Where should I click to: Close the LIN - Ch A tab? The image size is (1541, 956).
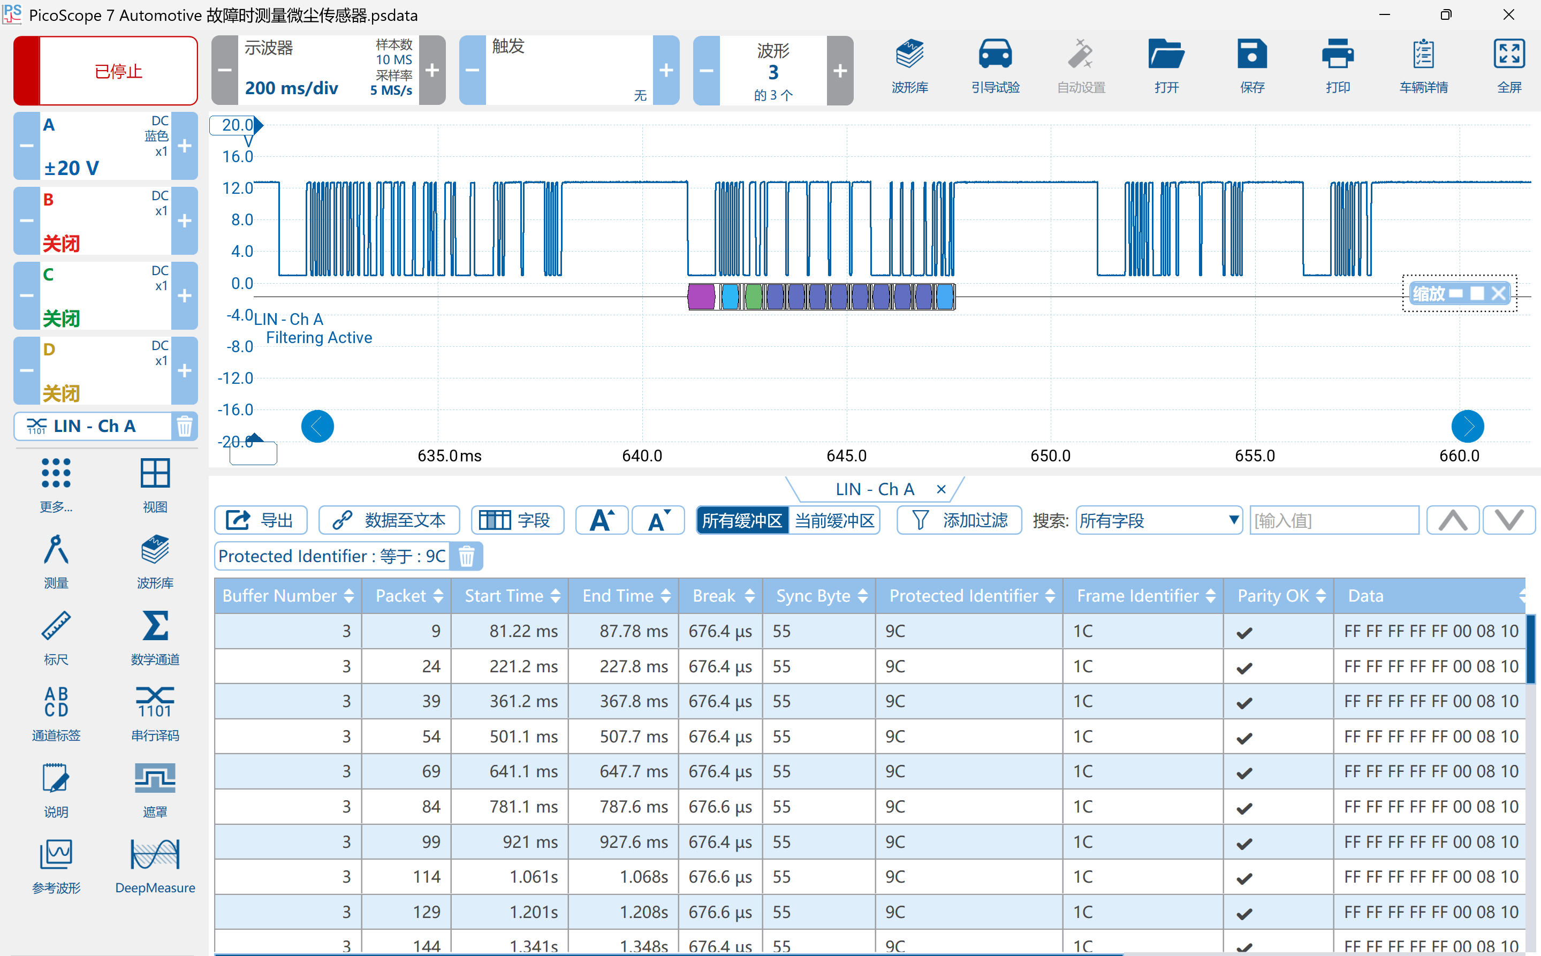tap(940, 489)
